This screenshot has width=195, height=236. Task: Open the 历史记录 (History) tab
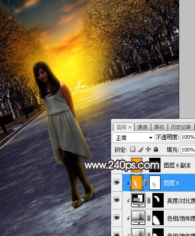181,127
